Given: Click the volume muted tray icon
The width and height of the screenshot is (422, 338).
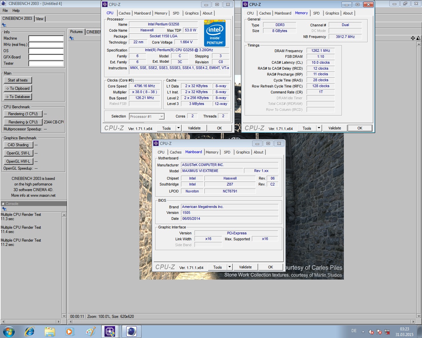Looking at the screenshot, I should click(x=371, y=332).
